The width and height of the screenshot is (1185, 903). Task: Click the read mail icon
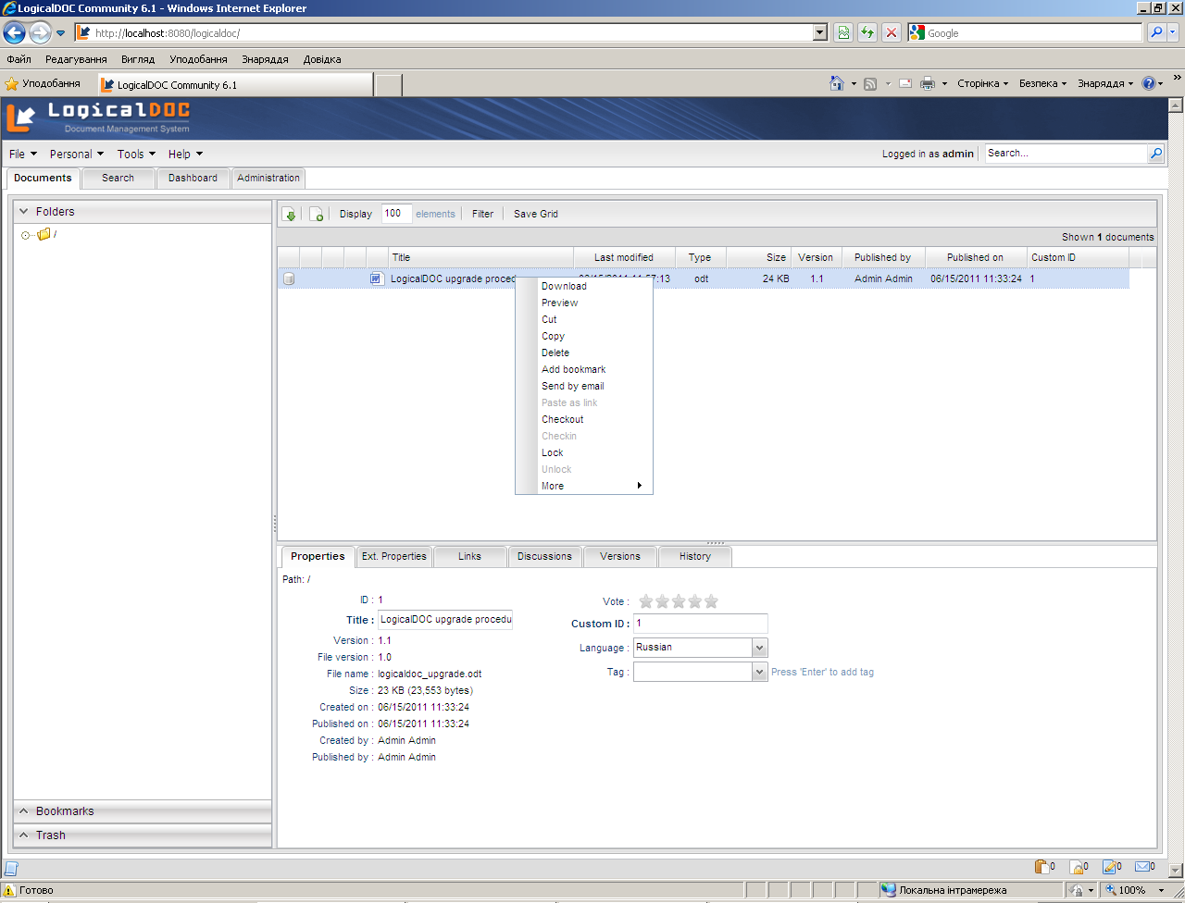(x=904, y=83)
